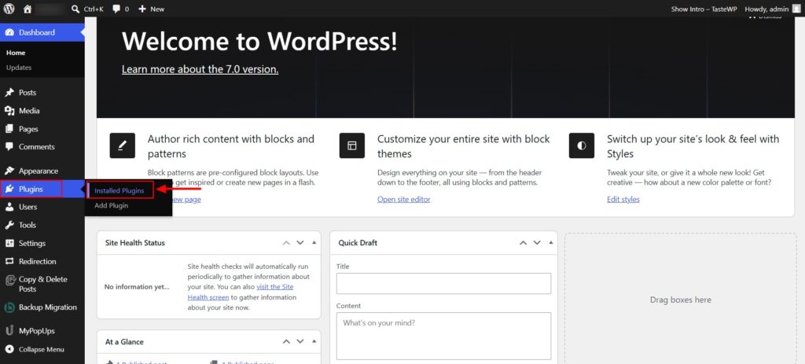Click the Pages icon in sidebar
This screenshot has height=364, width=805.
pyautogui.click(x=9, y=129)
